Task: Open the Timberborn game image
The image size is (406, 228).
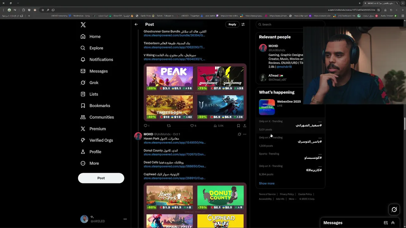Action: [169, 107]
